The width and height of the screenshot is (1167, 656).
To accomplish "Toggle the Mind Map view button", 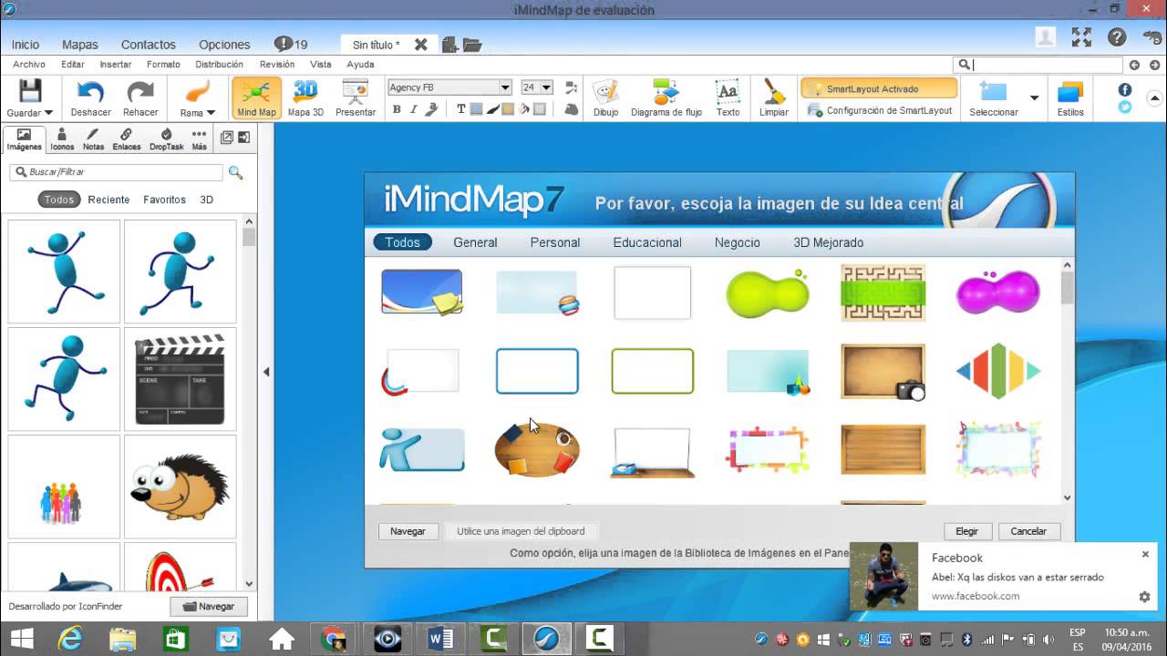I will click(256, 97).
